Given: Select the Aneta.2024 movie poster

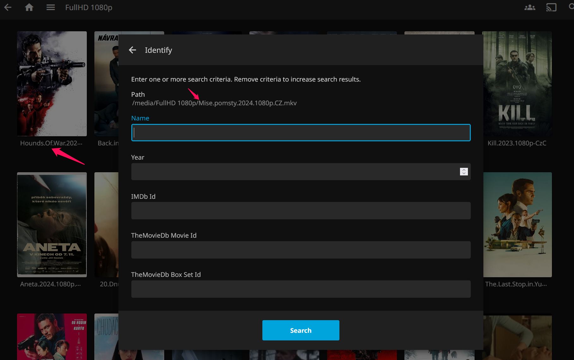Looking at the screenshot, I should pyautogui.click(x=52, y=225).
